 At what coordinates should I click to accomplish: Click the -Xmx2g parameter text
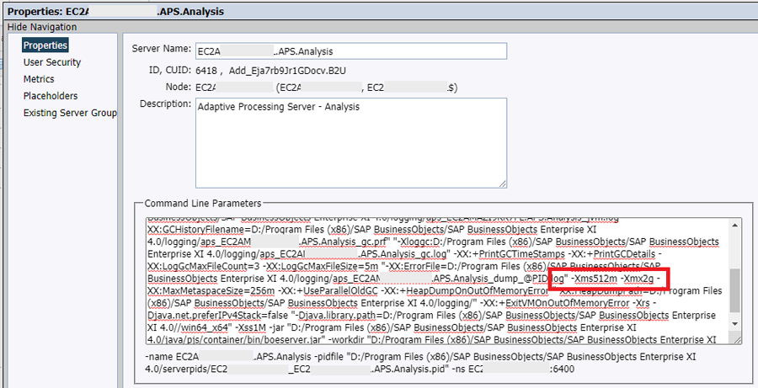[x=638, y=279]
